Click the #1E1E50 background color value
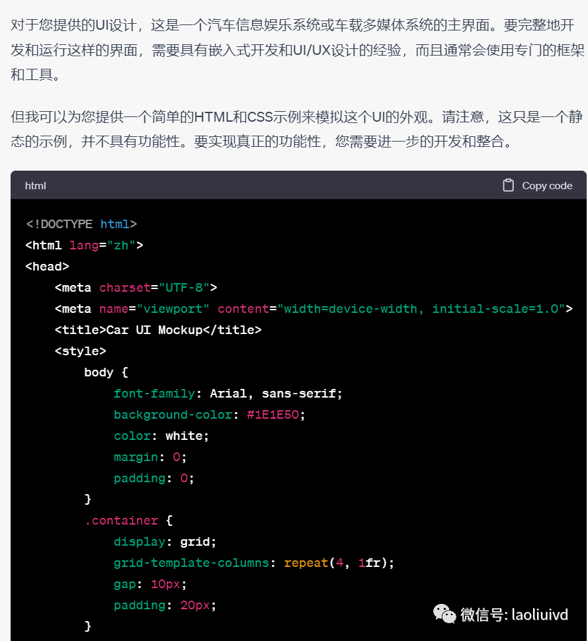Screen dimensions: 588x641 pyautogui.click(x=274, y=415)
